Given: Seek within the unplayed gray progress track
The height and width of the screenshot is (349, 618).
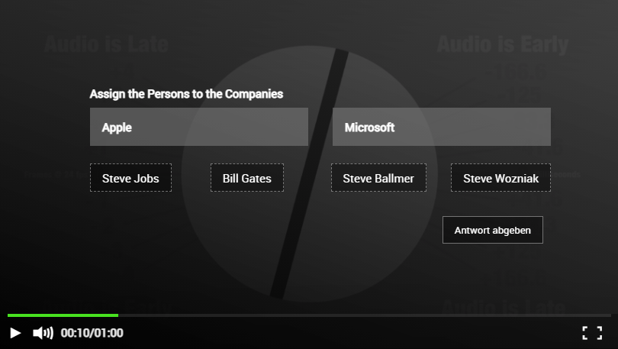Looking at the screenshot, I should [x=365, y=315].
